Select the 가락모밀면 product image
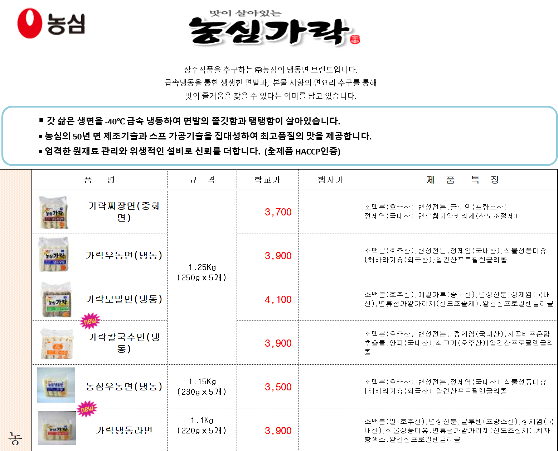Screen dimensions: 558x451 56,299
